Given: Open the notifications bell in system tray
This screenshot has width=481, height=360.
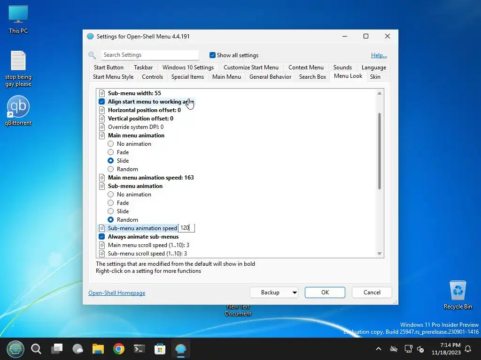Looking at the screenshot, I should 468,349.
